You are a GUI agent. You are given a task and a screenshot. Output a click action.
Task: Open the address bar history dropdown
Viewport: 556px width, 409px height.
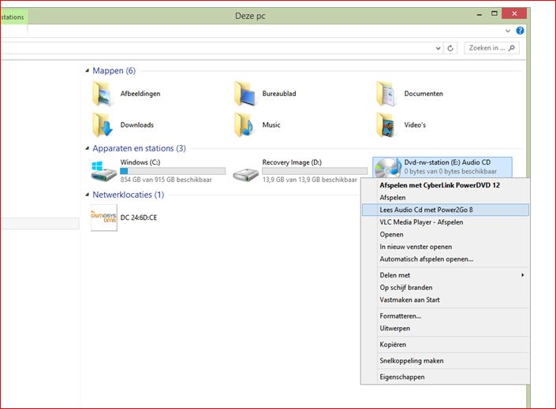438,48
